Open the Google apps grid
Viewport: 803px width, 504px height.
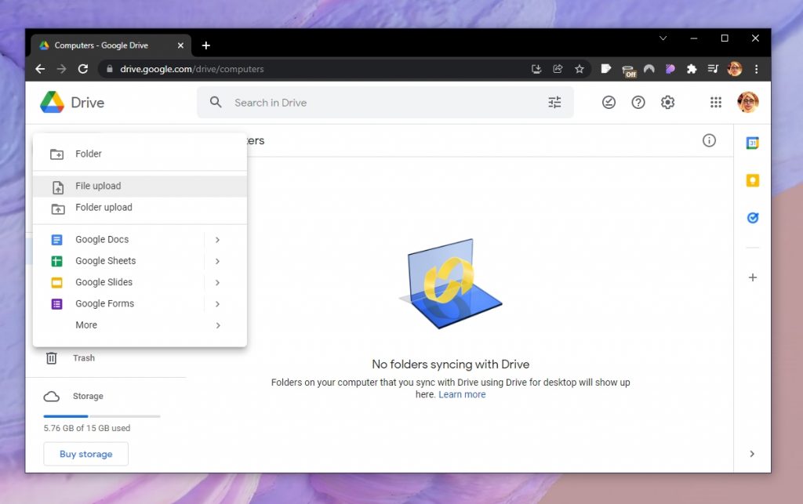716,103
